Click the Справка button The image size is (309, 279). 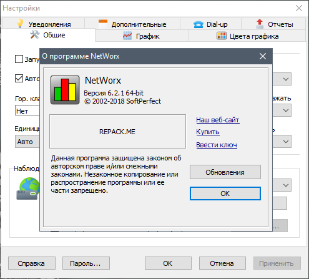[32, 263]
